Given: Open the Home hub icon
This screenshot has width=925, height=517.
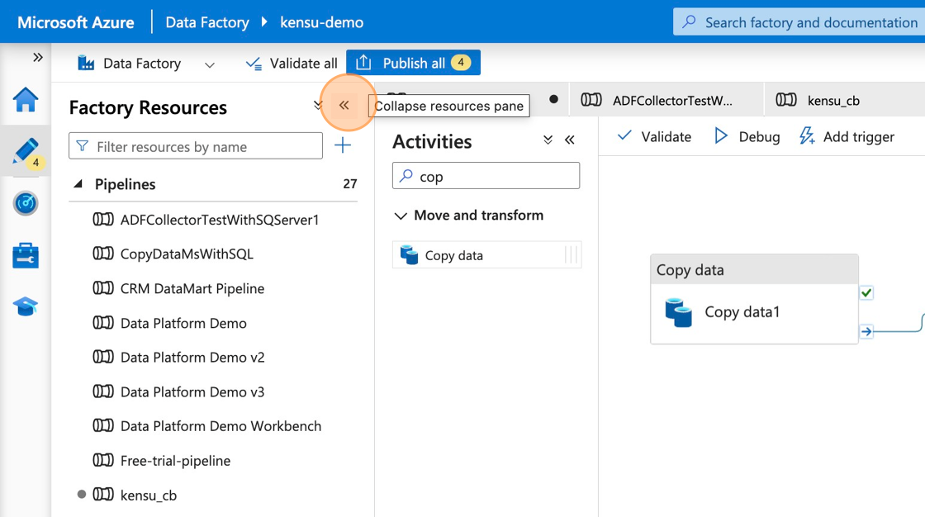Looking at the screenshot, I should pyautogui.click(x=26, y=99).
